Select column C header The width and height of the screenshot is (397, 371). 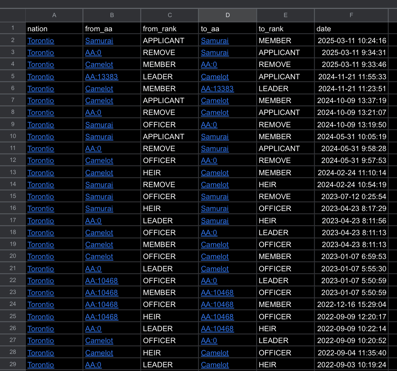170,15
